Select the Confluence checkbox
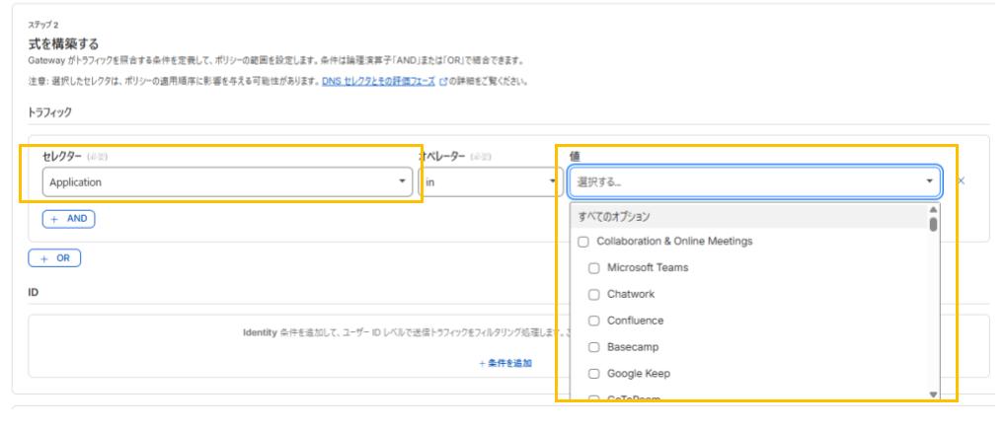1006x430 pixels. (593, 321)
